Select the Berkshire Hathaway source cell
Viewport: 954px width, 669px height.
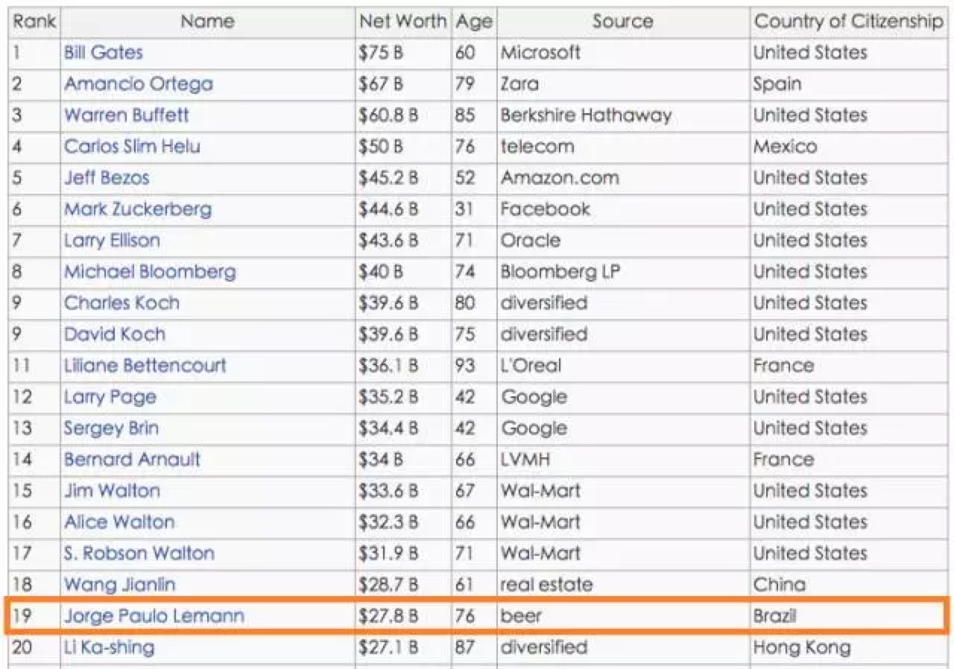click(x=586, y=115)
